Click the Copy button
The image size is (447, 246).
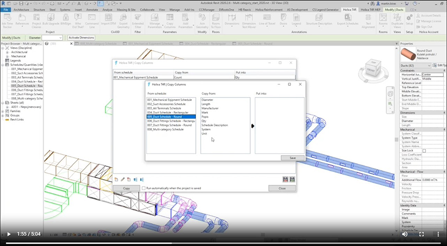(x=126, y=188)
